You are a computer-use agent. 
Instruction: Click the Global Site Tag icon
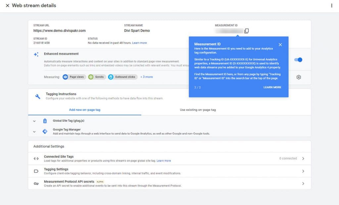pos(45,121)
